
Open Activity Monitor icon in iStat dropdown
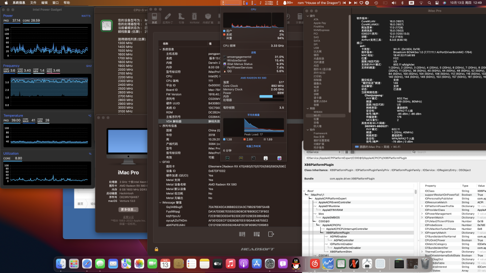click(x=227, y=158)
